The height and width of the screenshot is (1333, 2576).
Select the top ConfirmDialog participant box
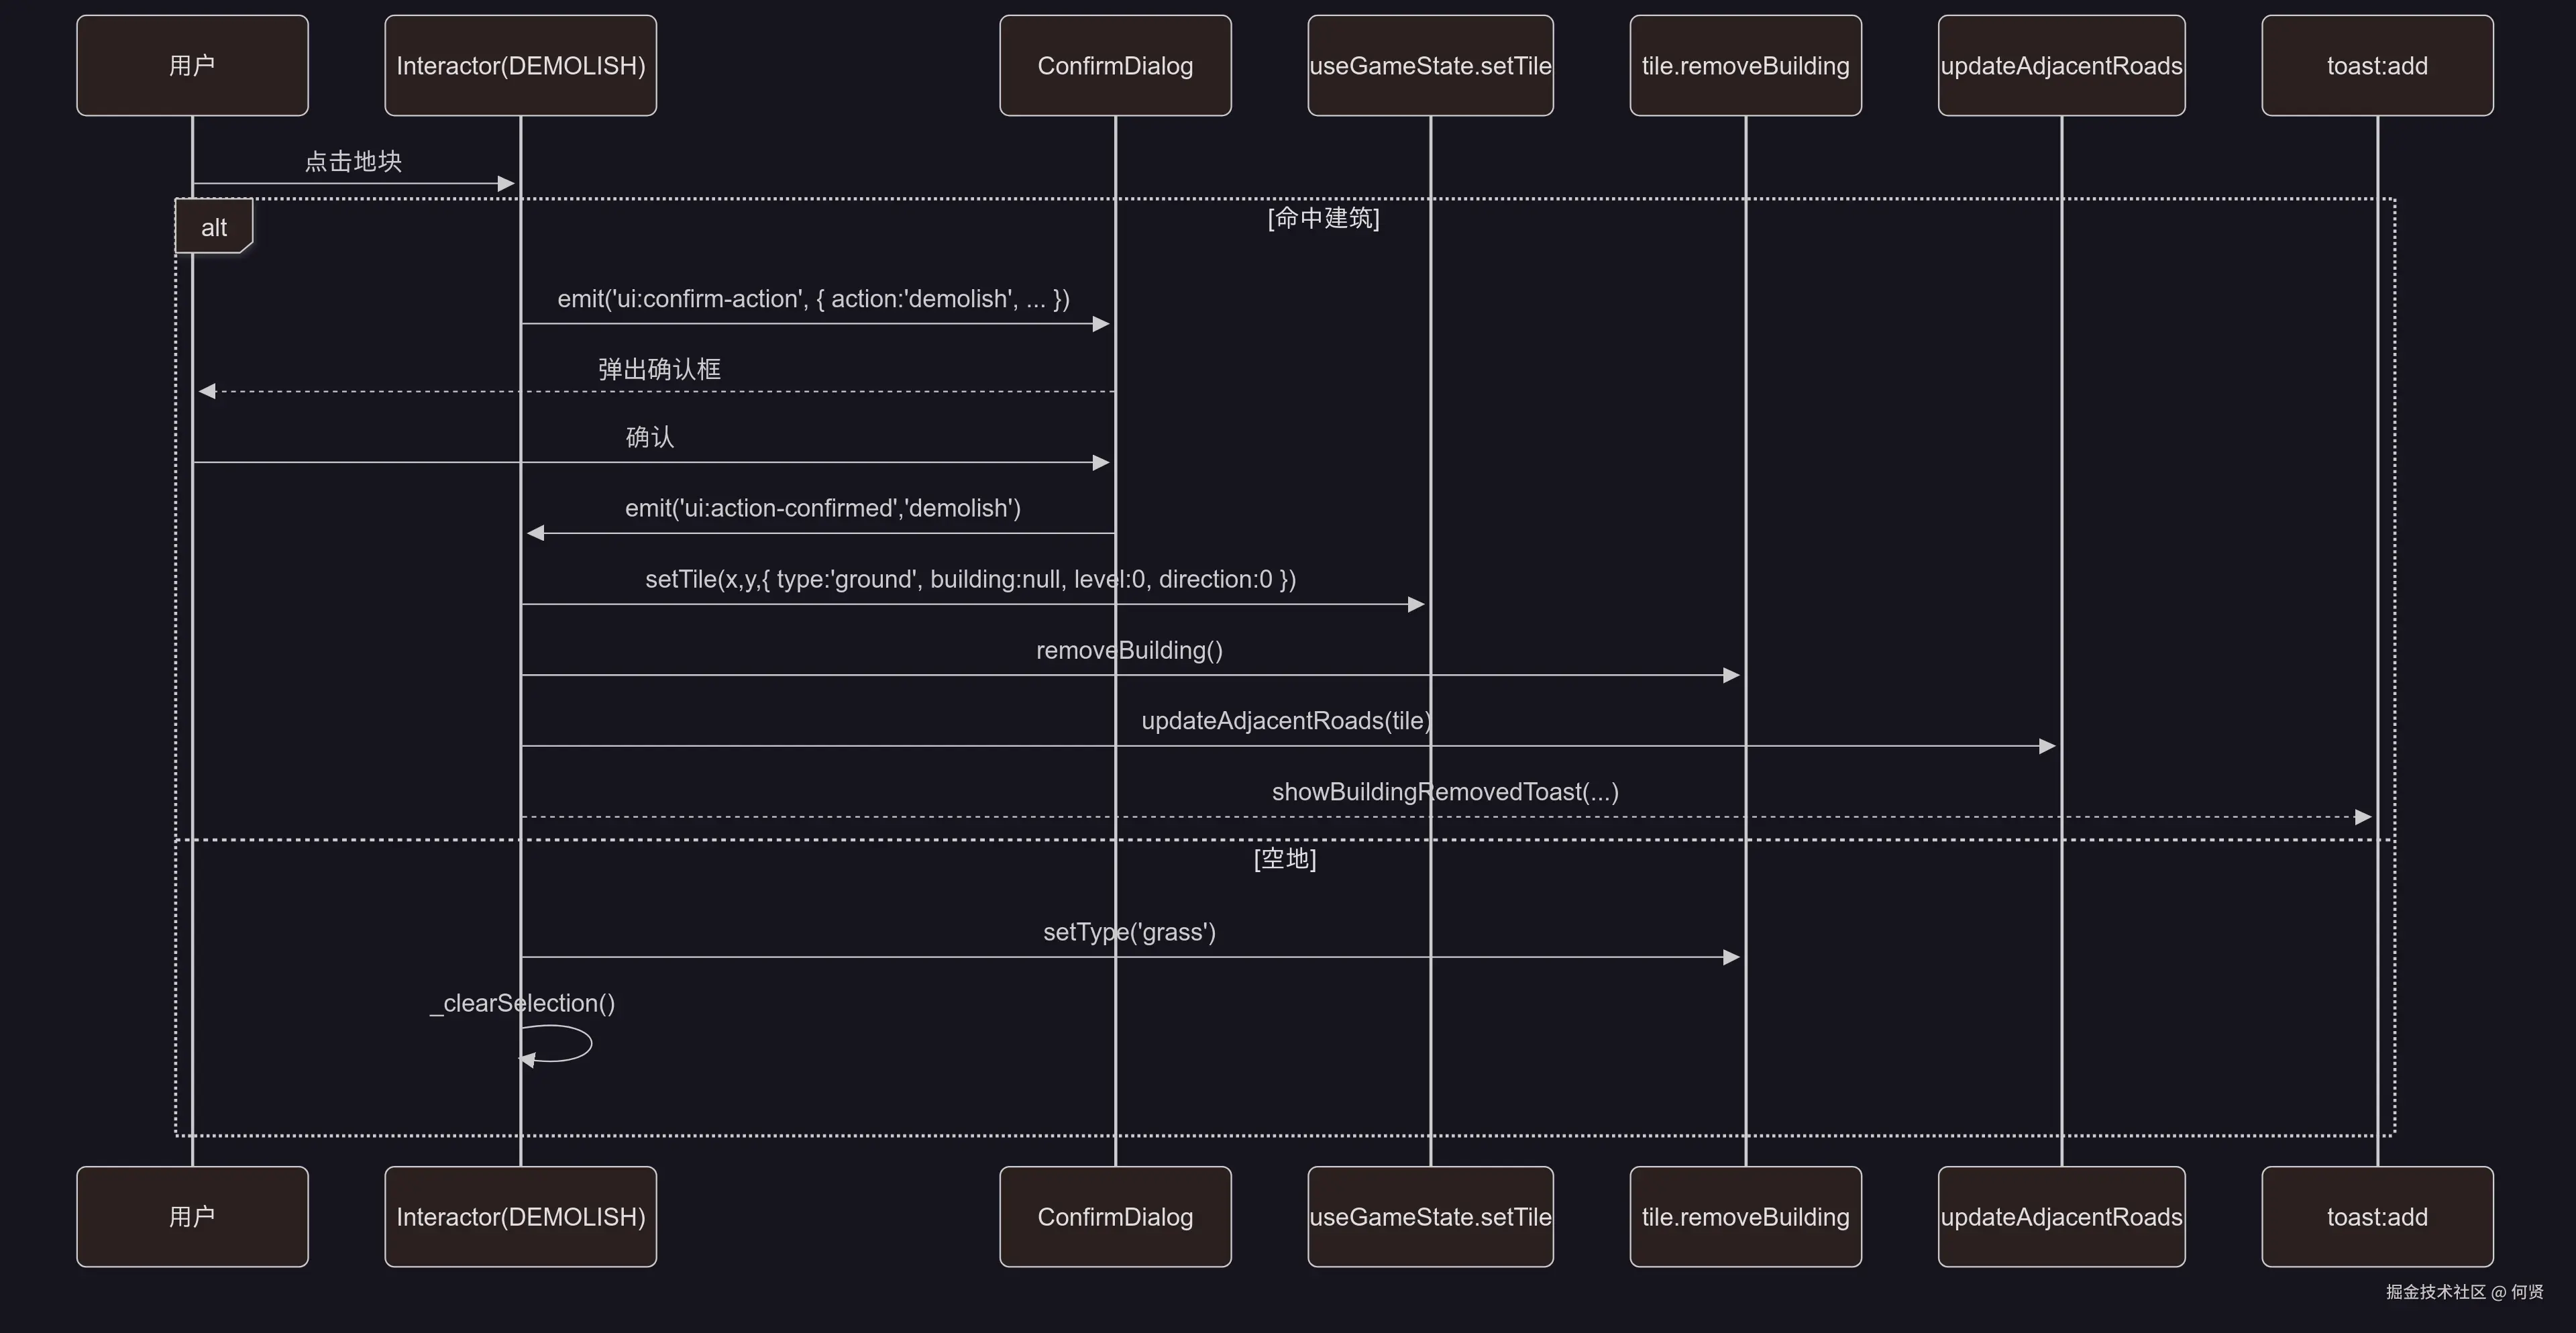click(x=1115, y=66)
